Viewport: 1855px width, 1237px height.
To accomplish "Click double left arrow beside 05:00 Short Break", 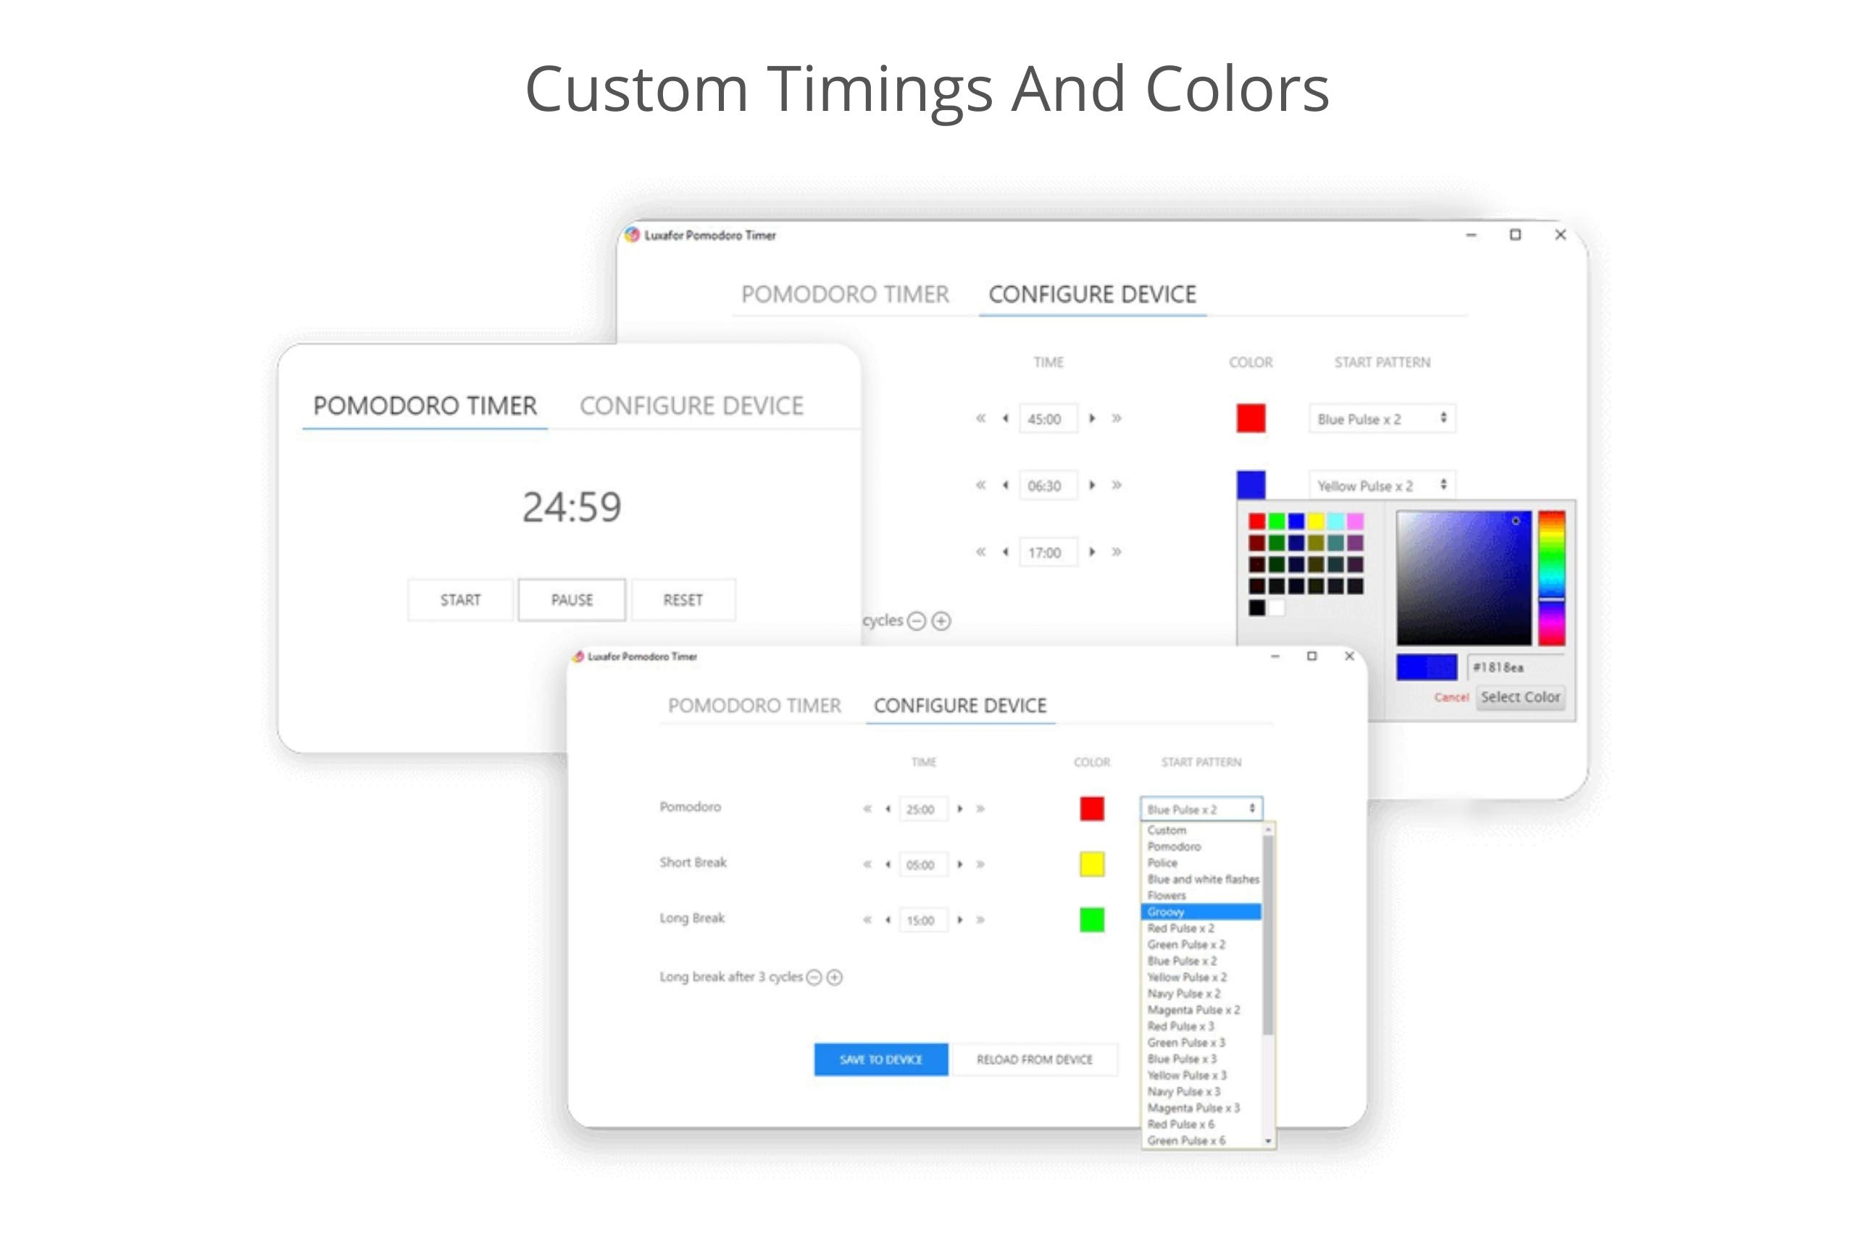I will click(867, 865).
